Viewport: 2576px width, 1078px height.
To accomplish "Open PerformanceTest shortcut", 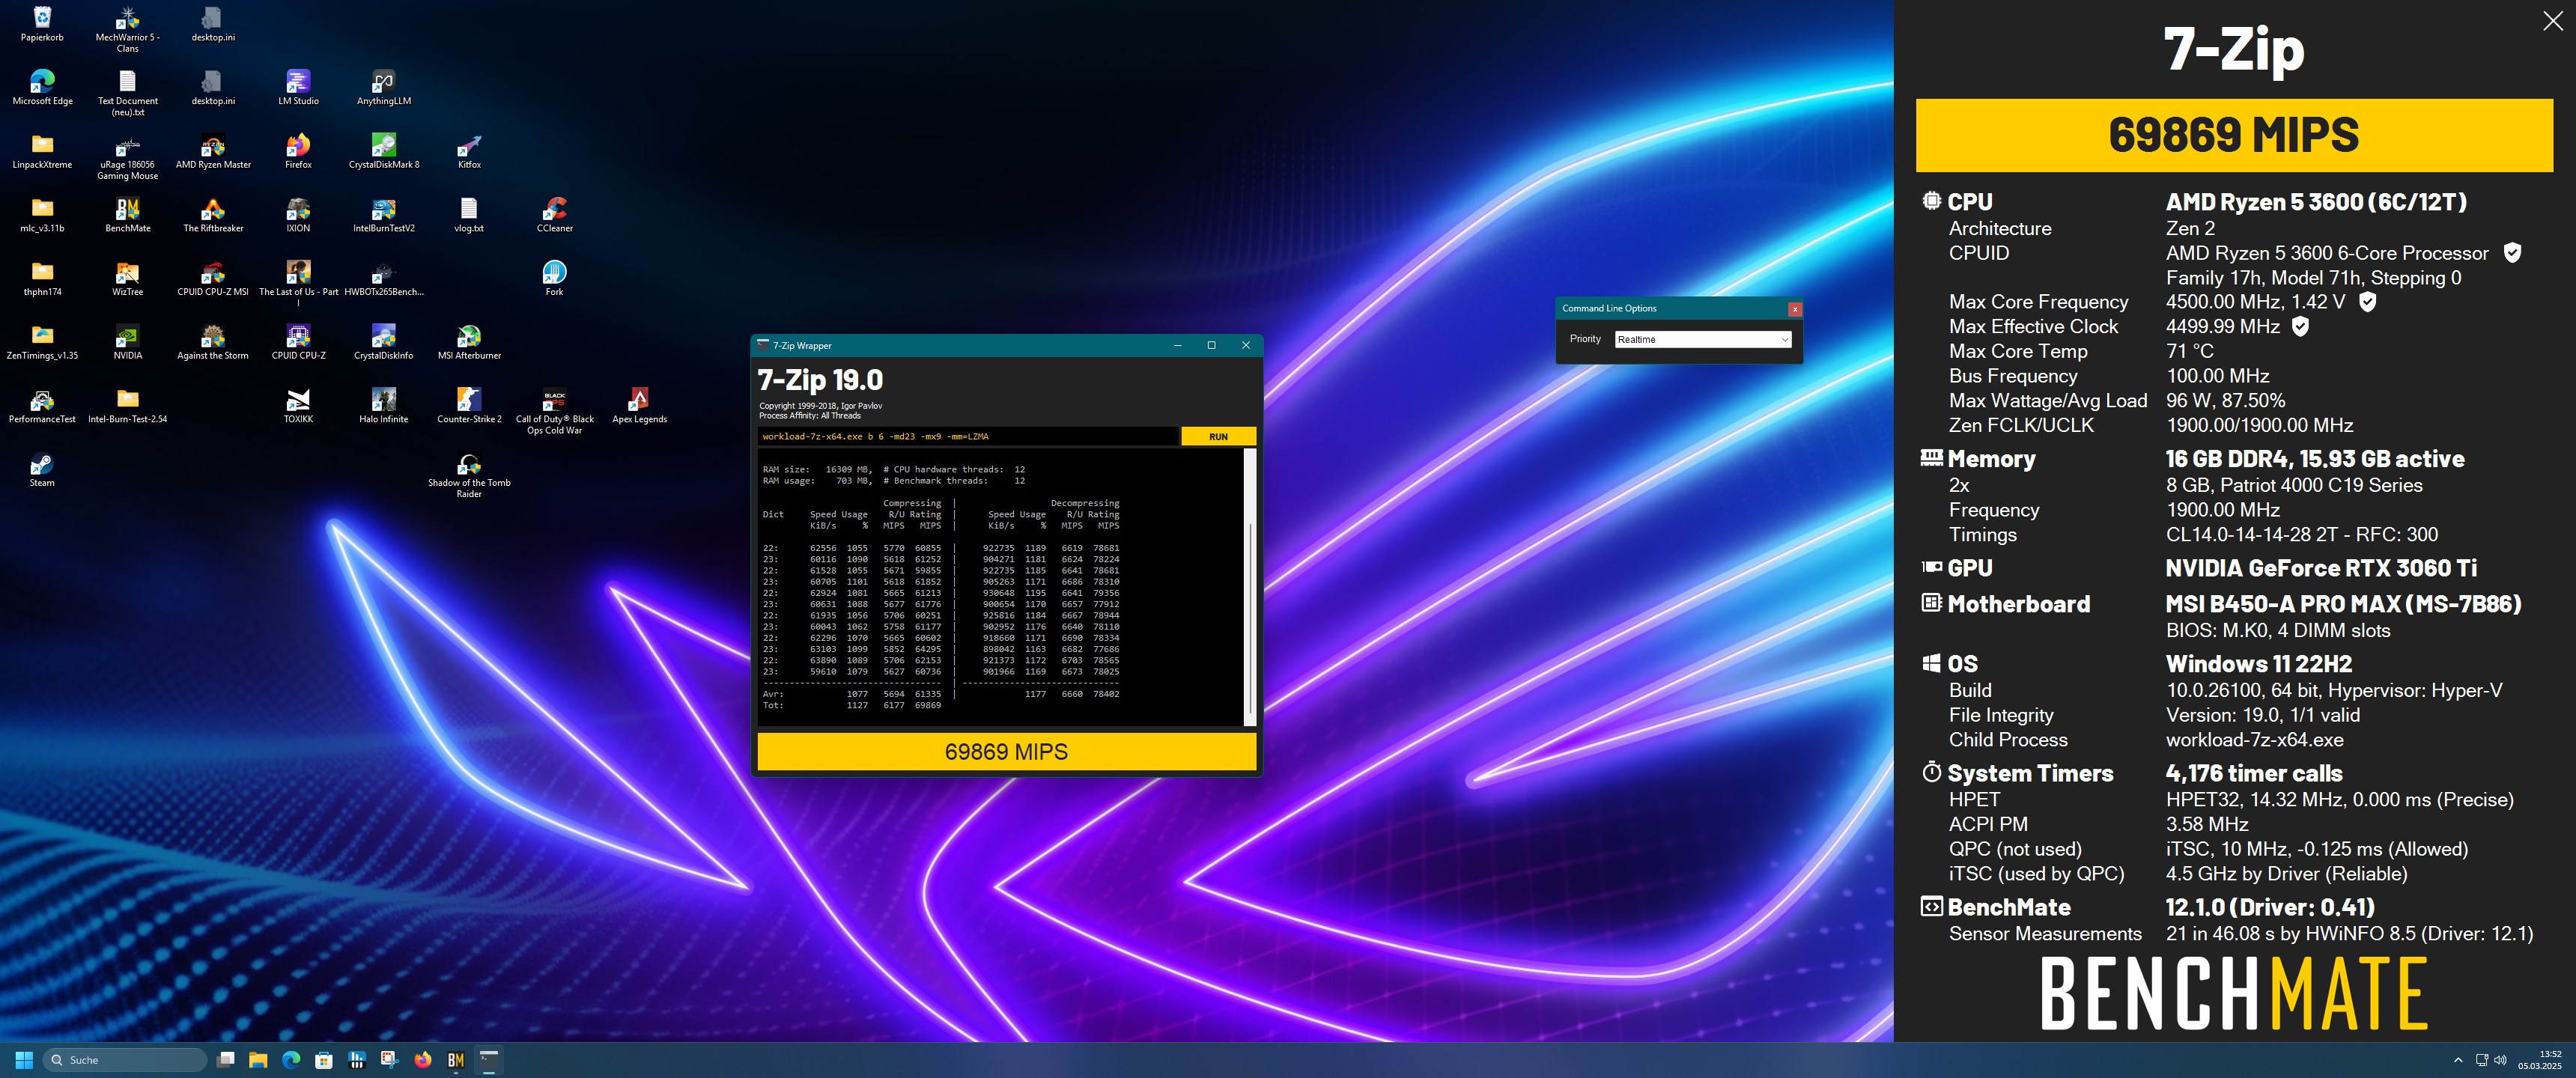I will 42,406.
